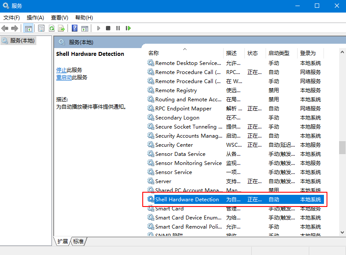
Task: Select 服务(本地) in the left tree
Action: tap(22, 41)
